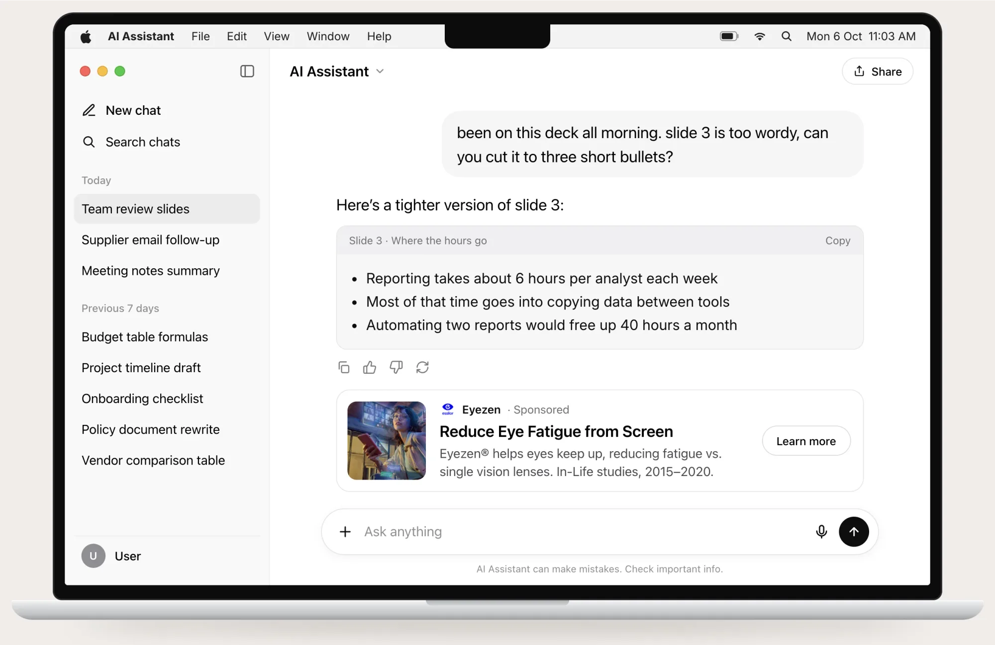Click the Eyezen brand logo icon

448,409
